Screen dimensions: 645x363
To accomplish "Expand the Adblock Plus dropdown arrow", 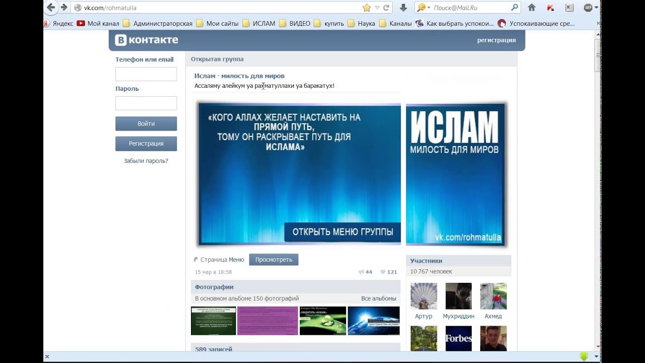I will click(596, 8).
